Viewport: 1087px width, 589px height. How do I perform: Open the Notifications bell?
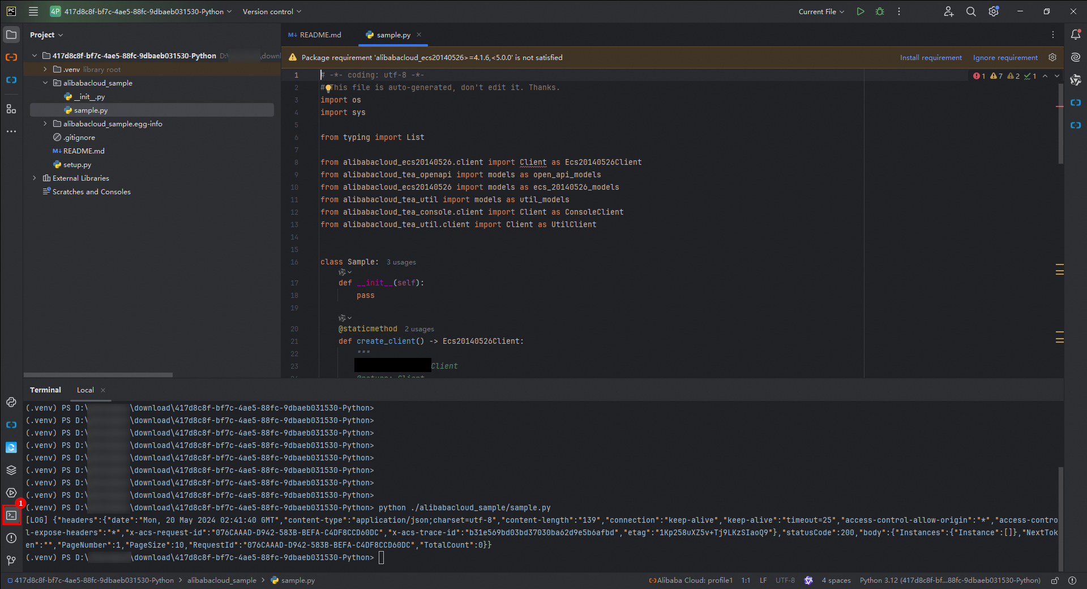pos(1076,35)
